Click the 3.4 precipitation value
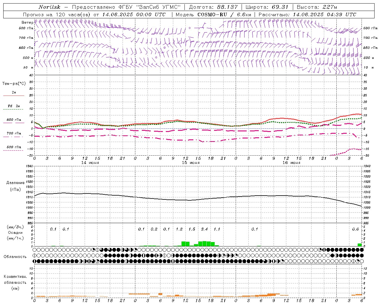 (x=205, y=229)
